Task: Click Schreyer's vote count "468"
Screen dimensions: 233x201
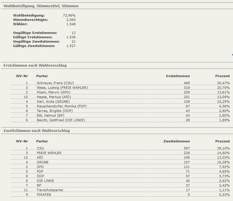Action: click(187, 83)
